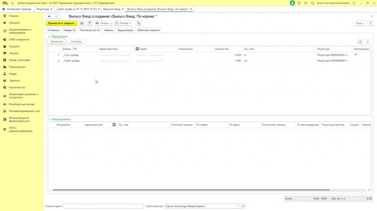Click the Провести и закрыть button
Viewport: 377px width, 211px height.
click(61, 23)
